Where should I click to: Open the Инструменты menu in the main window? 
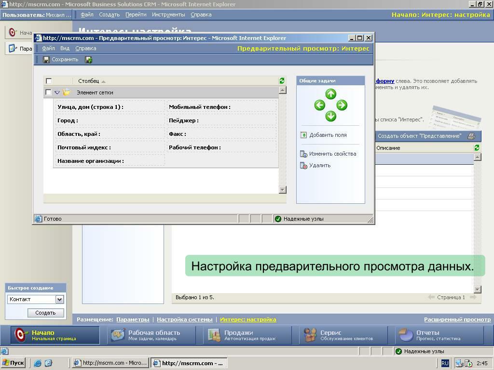[168, 14]
